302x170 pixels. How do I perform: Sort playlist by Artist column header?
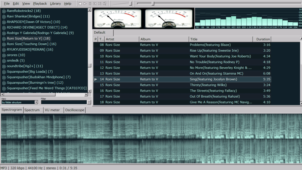click(x=122, y=39)
